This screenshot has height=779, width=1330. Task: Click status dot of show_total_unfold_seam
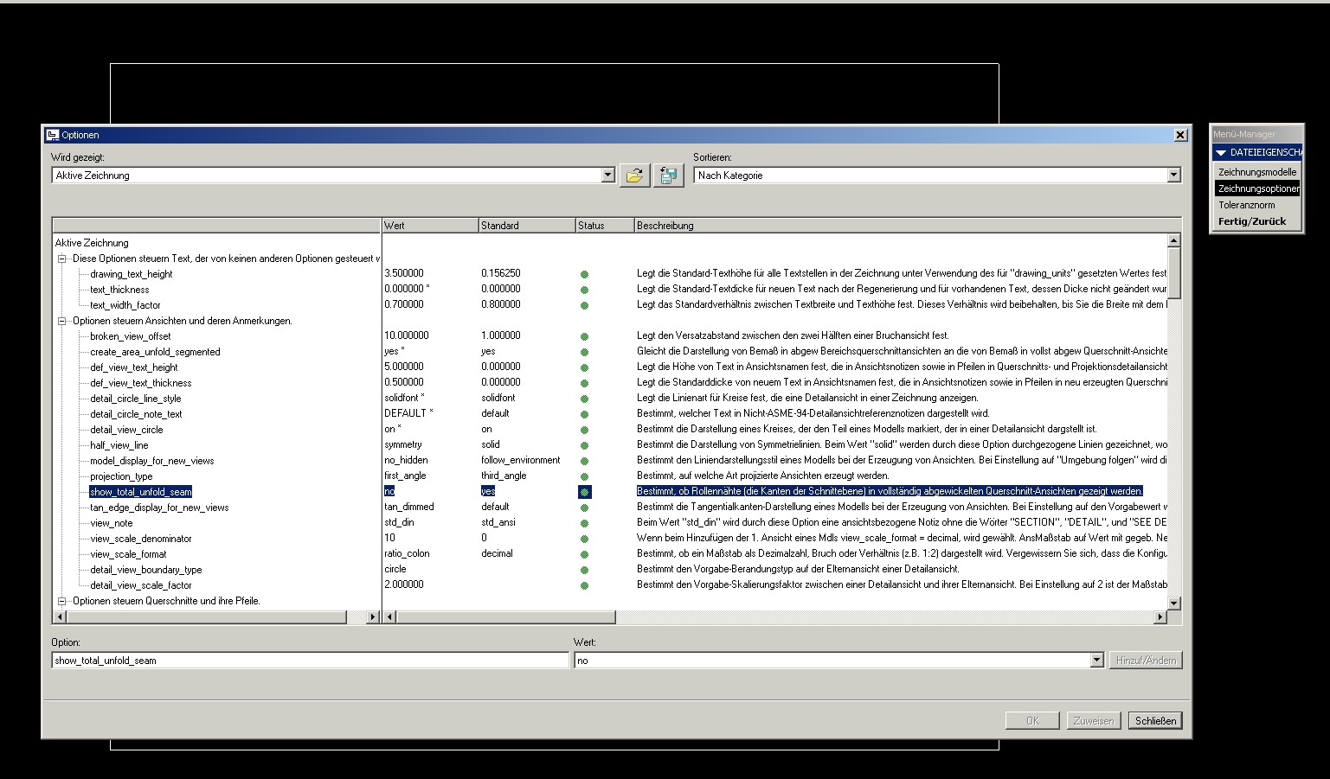[x=585, y=492]
